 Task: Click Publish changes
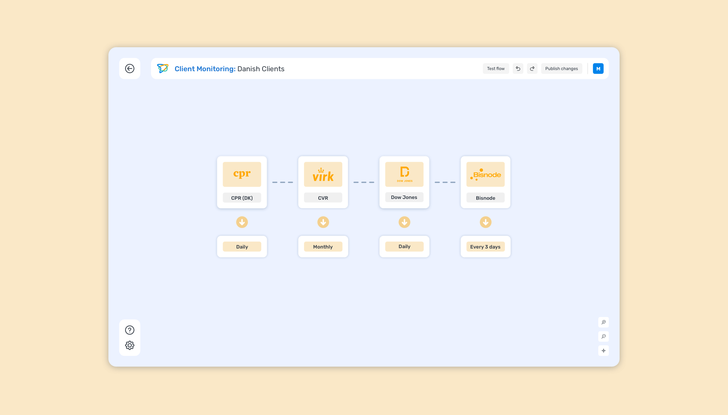click(x=561, y=69)
